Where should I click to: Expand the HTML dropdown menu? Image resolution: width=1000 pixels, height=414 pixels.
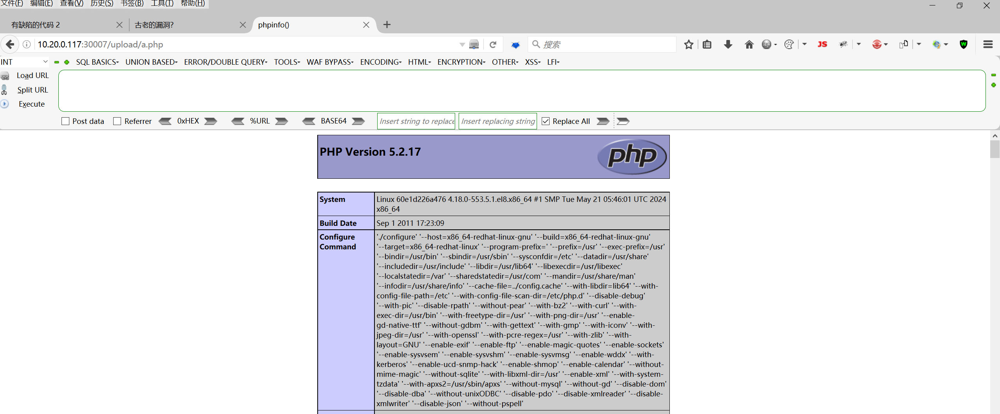(x=420, y=62)
